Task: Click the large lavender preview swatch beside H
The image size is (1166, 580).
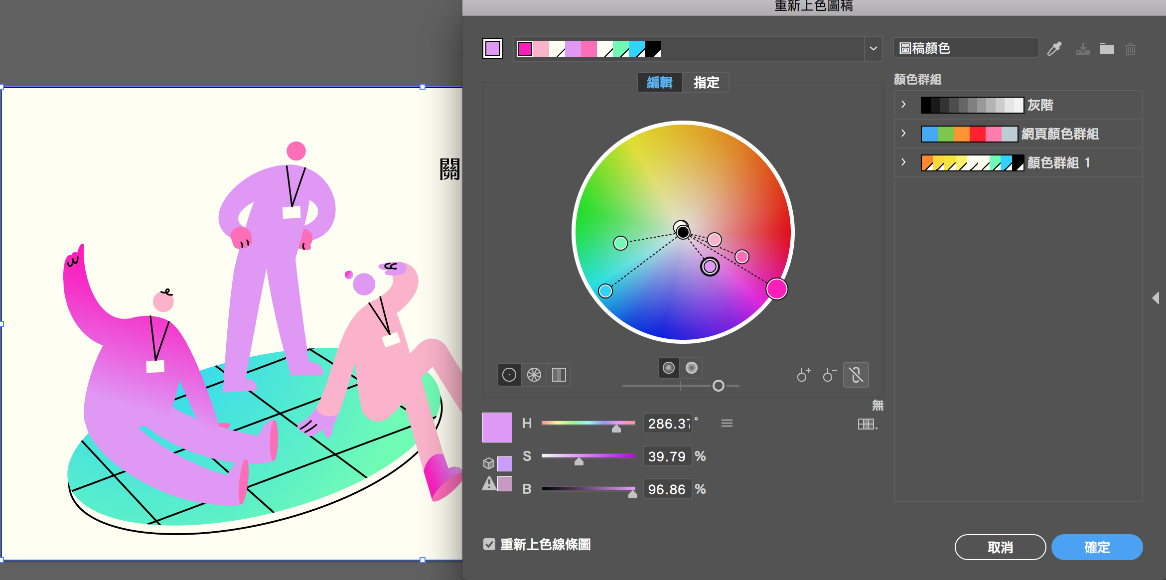Action: point(497,427)
